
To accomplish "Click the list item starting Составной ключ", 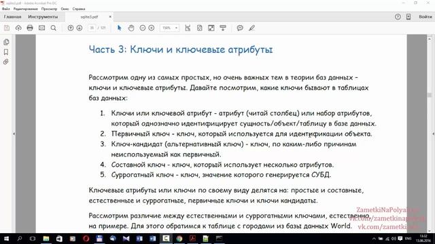I will click(x=222, y=165).
